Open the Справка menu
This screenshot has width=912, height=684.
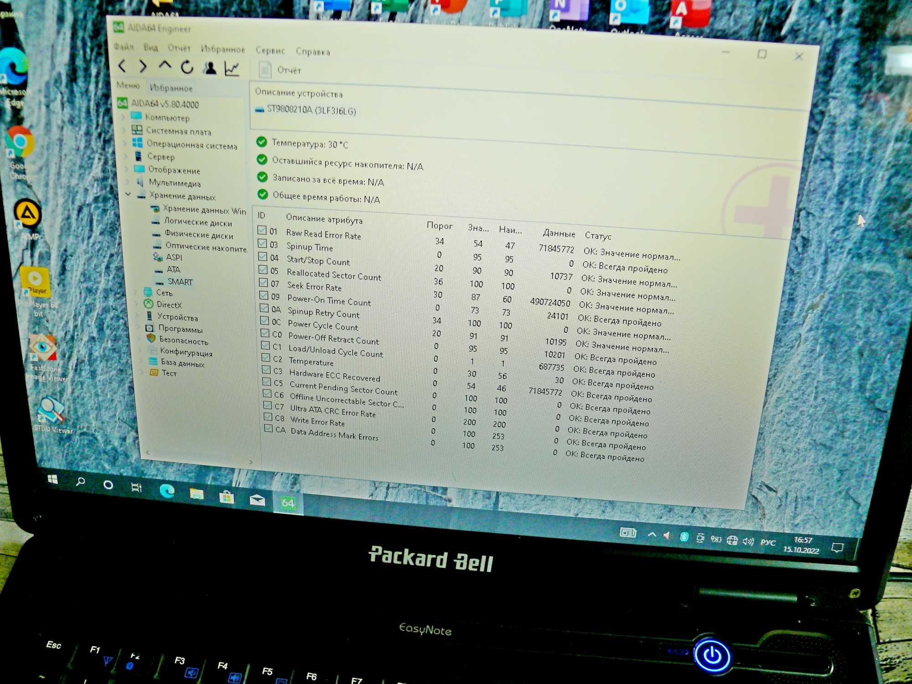(313, 52)
